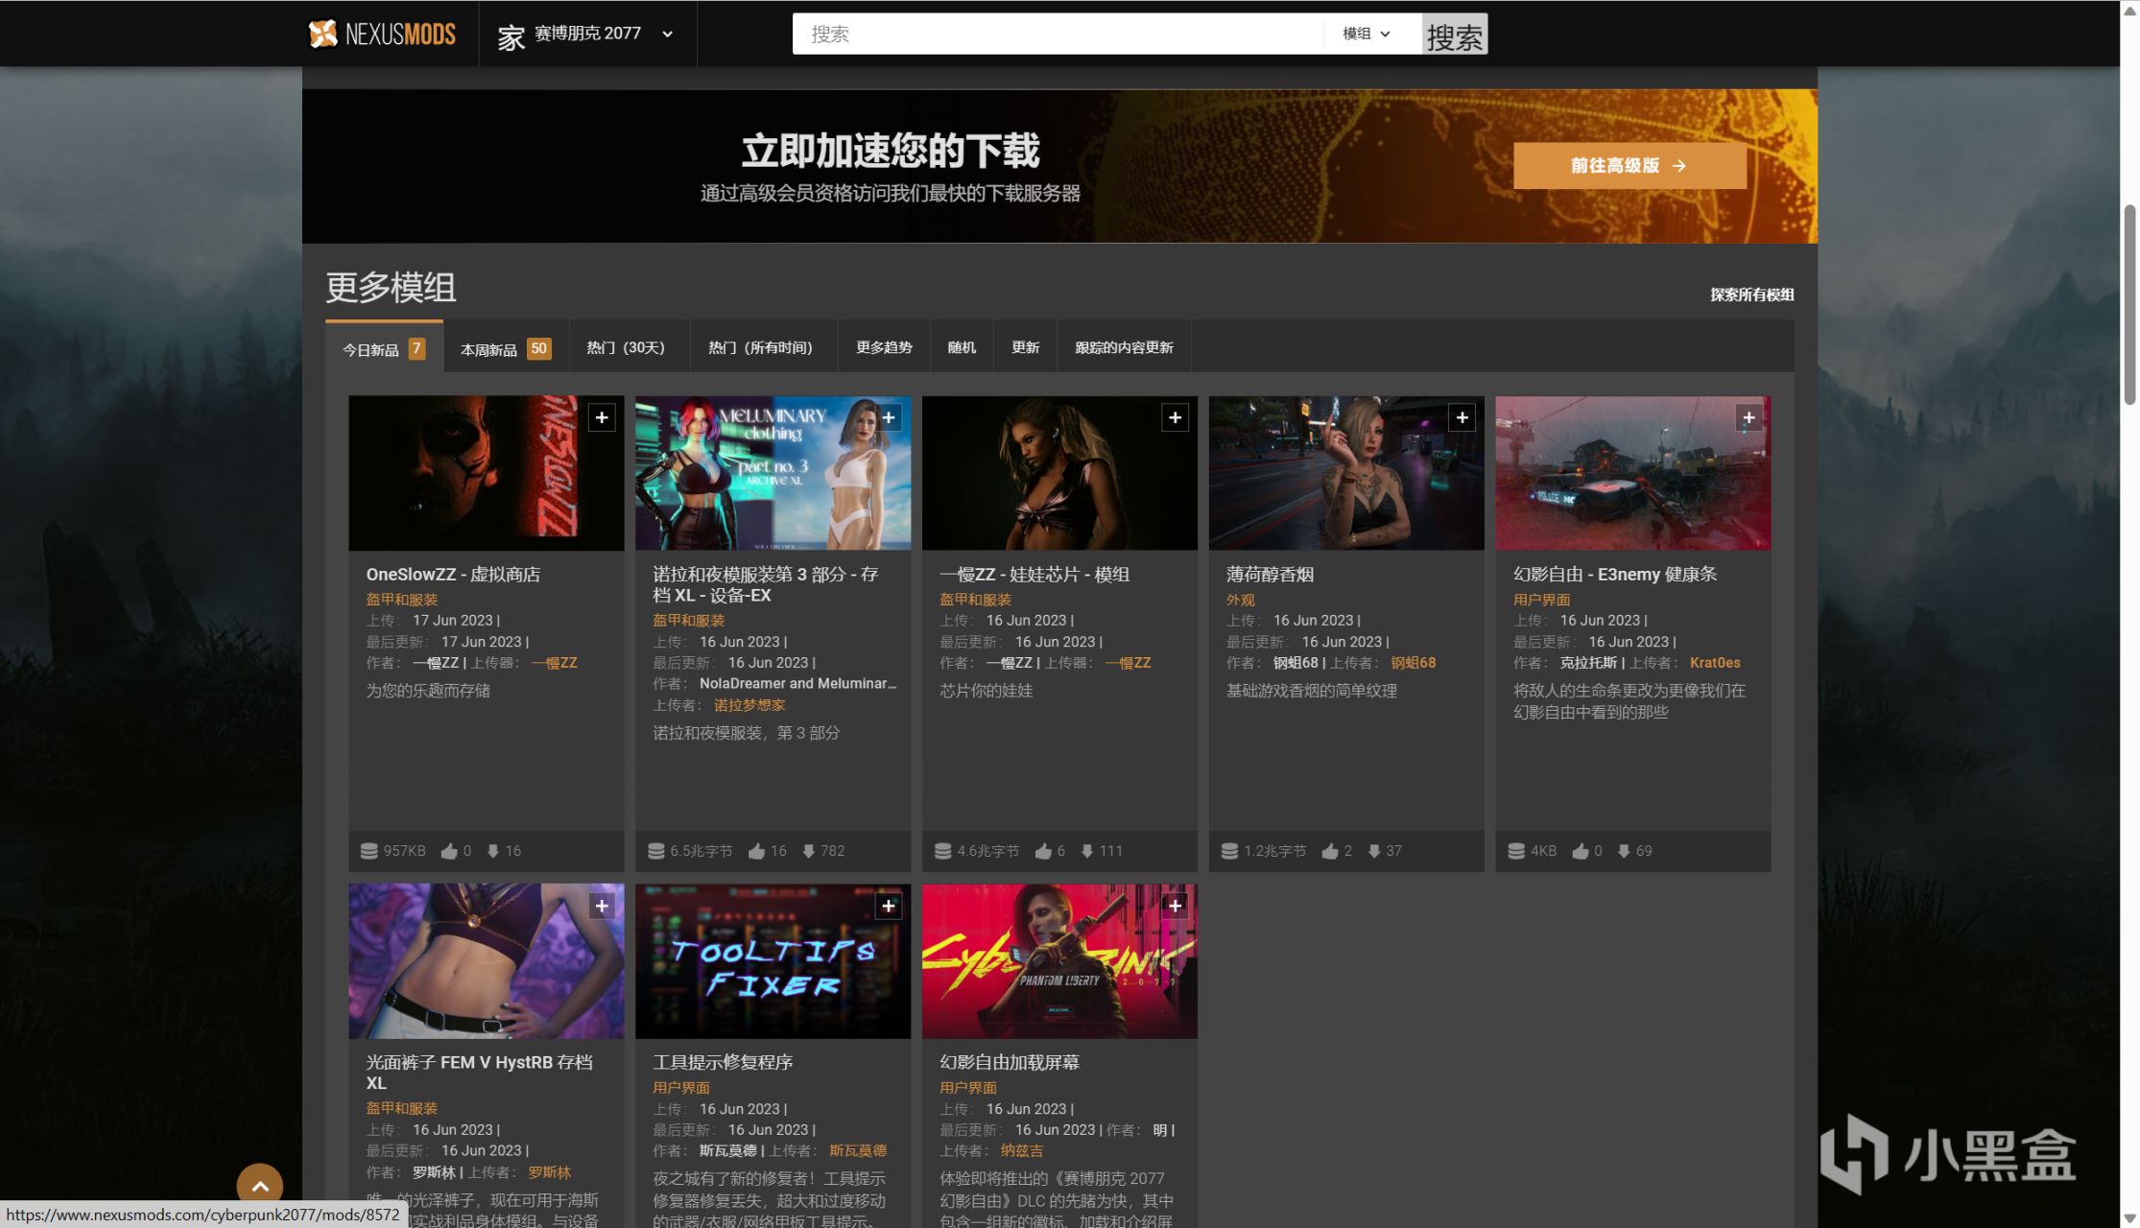Click plus icon on 光面裤子 FEM V card
The width and height of the screenshot is (2140, 1228).
point(602,906)
